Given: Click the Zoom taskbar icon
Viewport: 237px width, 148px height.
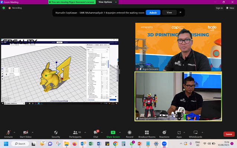Looking at the screenshot, I should click(164, 144).
